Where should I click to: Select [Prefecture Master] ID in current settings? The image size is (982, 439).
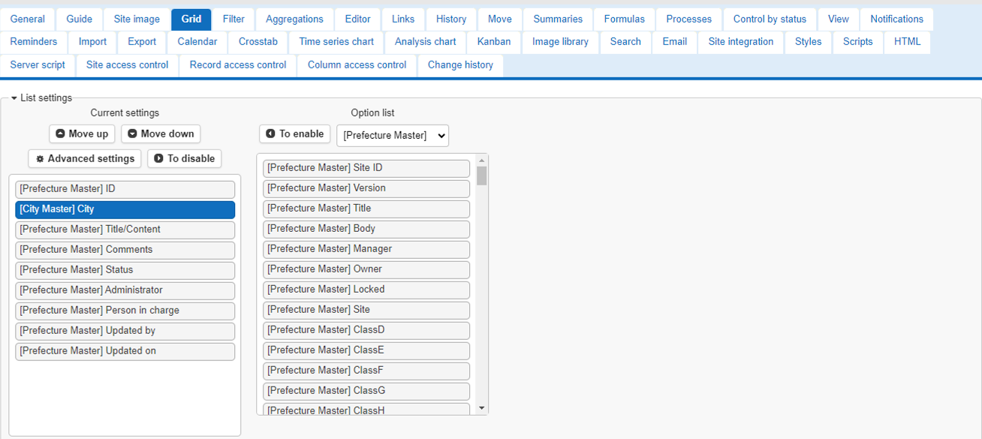pyautogui.click(x=125, y=189)
